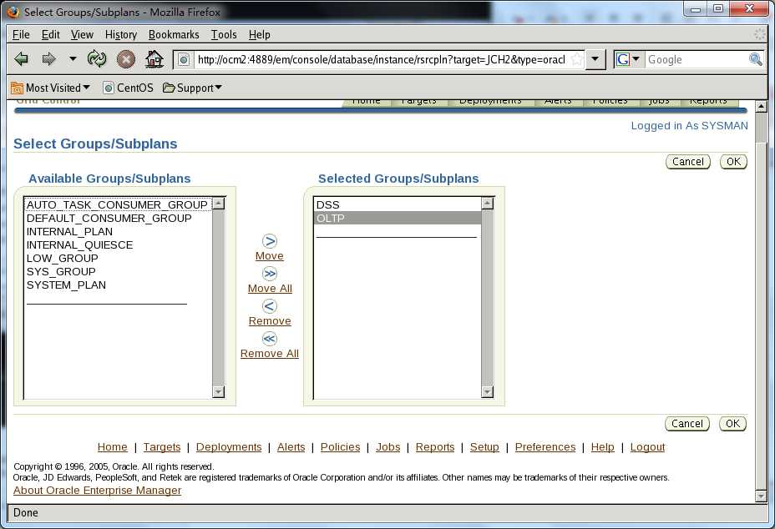Select INTERNAL_PLAN in available list

118,231
